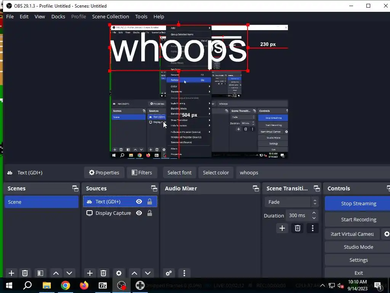Pop out the Sources dock
The height and width of the screenshot is (293, 390).
154,188
